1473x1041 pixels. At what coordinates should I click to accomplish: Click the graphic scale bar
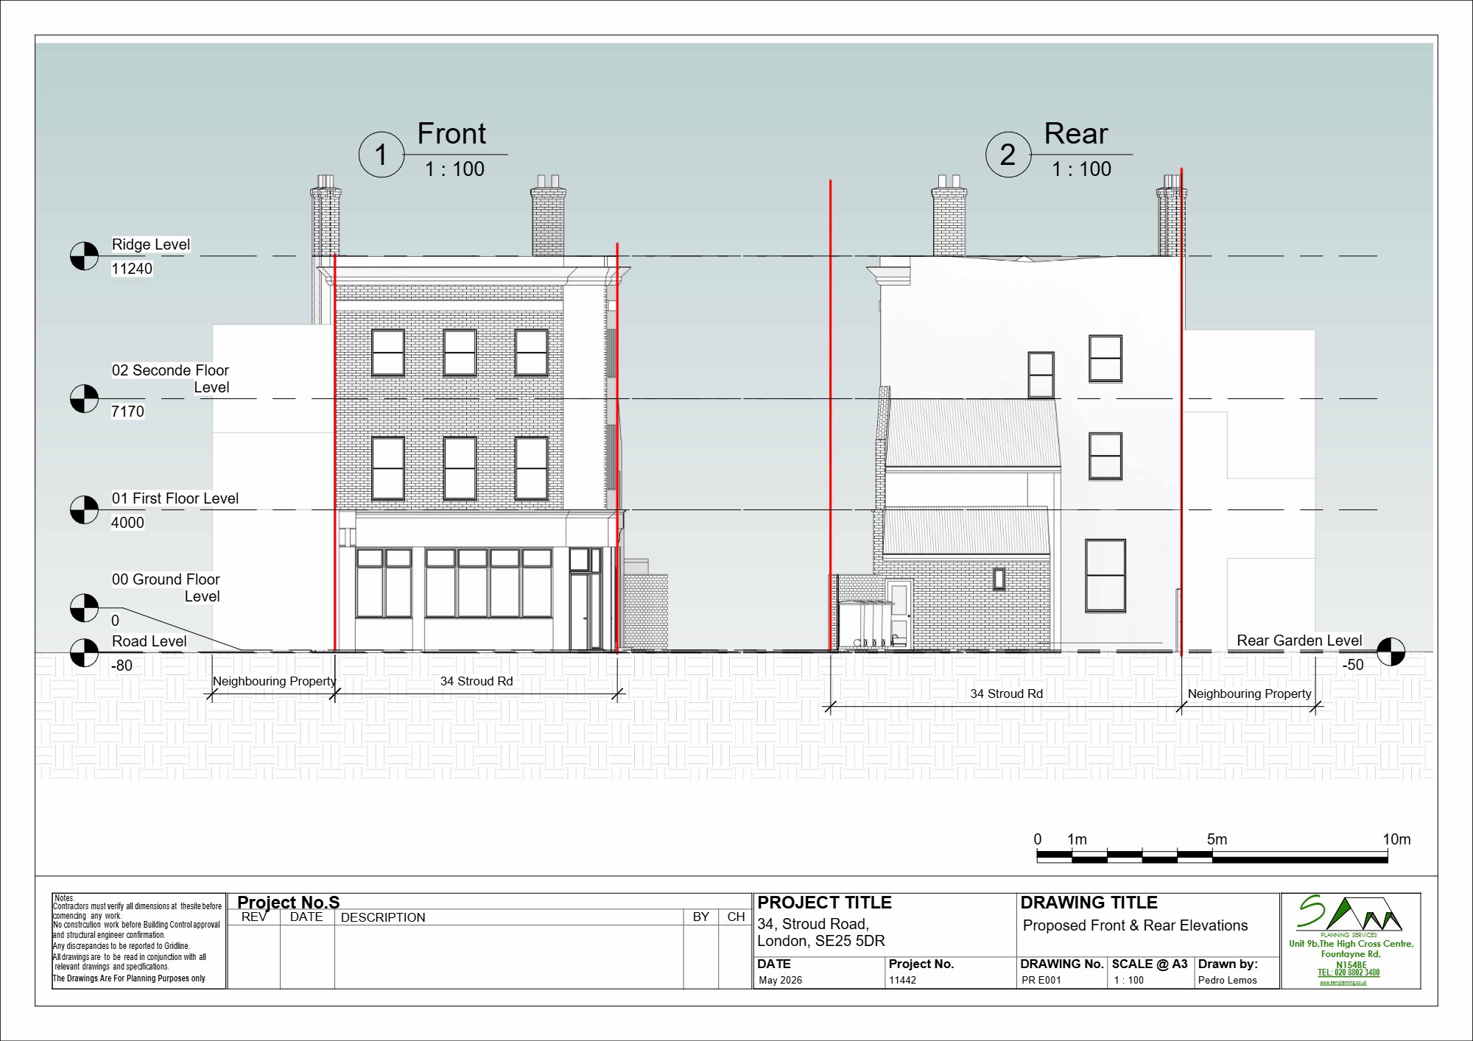(1212, 857)
